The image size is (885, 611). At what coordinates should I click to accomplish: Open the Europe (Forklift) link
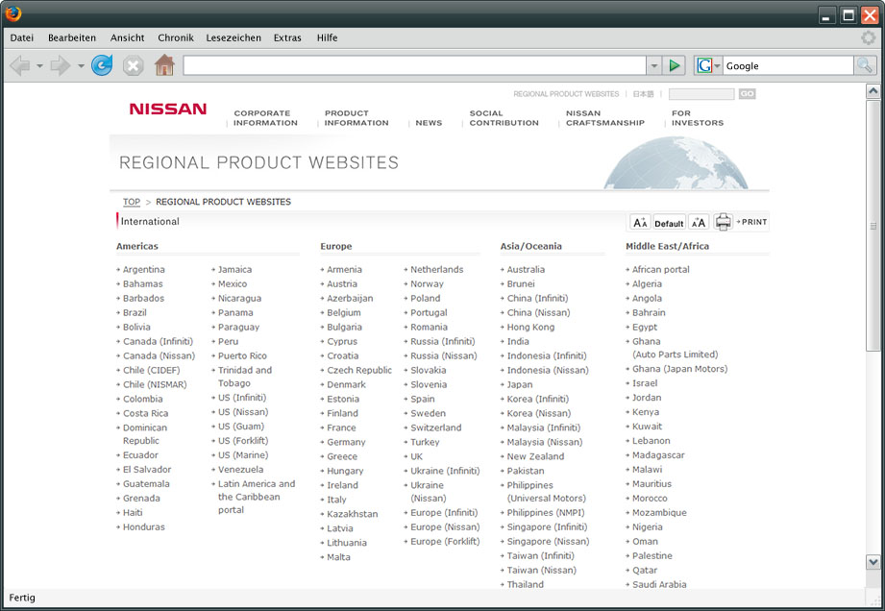[445, 541]
